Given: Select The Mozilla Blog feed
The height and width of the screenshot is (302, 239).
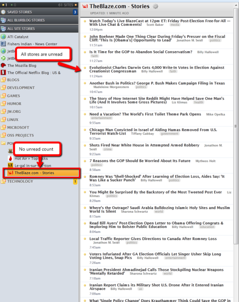Looking at the screenshot, I should point(39,65).
